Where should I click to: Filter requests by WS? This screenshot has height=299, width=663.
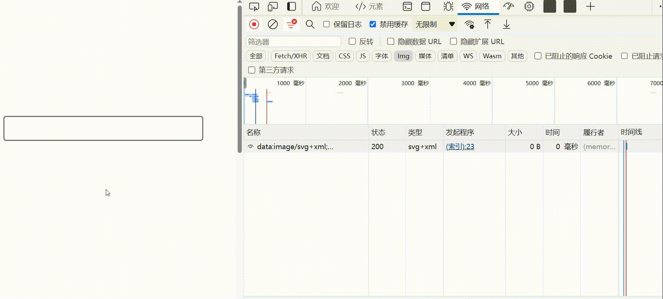(468, 56)
